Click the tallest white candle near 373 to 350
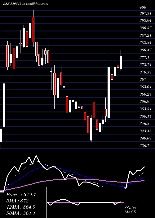 (x=109, y=92)
